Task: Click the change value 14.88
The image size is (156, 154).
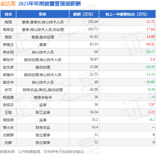Action: coord(151,37)
